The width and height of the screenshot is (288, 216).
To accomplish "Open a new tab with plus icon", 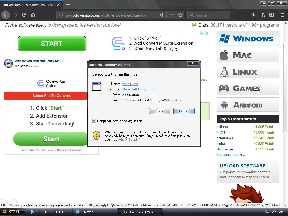I will [68, 4].
